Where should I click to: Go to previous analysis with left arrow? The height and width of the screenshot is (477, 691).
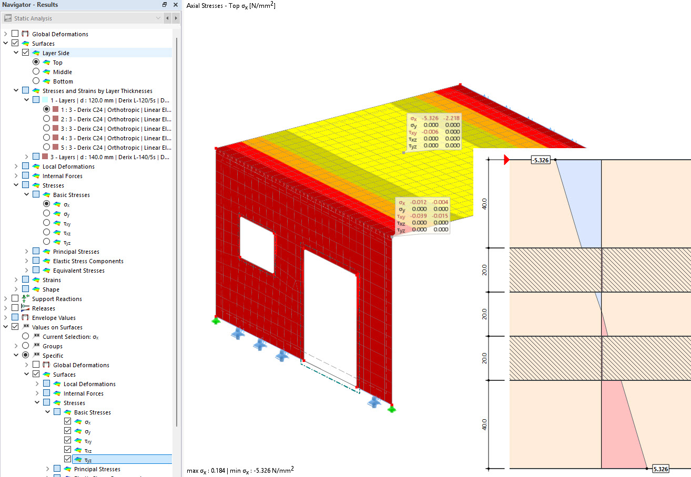click(168, 18)
